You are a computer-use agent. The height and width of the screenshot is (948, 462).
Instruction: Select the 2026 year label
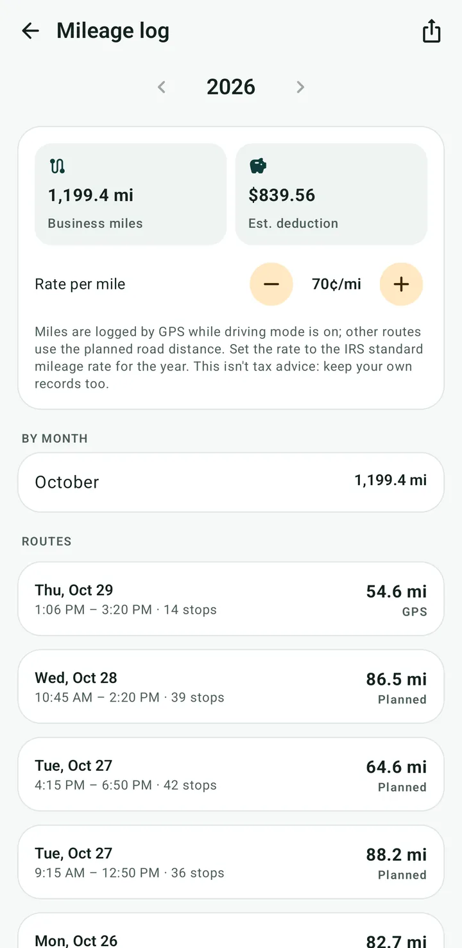click(x=231, y=87)
